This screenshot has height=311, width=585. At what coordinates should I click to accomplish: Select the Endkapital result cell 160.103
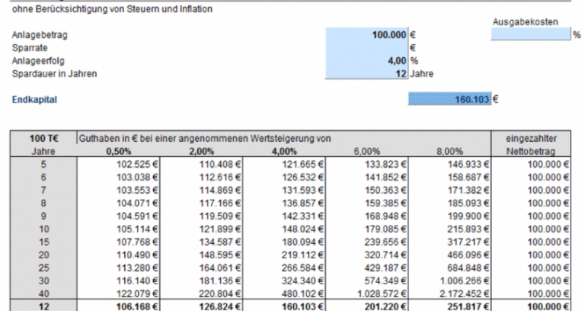(x=449, y=99)
